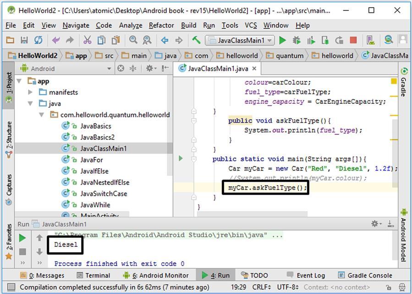This screenshot has height=294, width=412.
Task: Open Project panel settings gear
Action: click(151, 69)
